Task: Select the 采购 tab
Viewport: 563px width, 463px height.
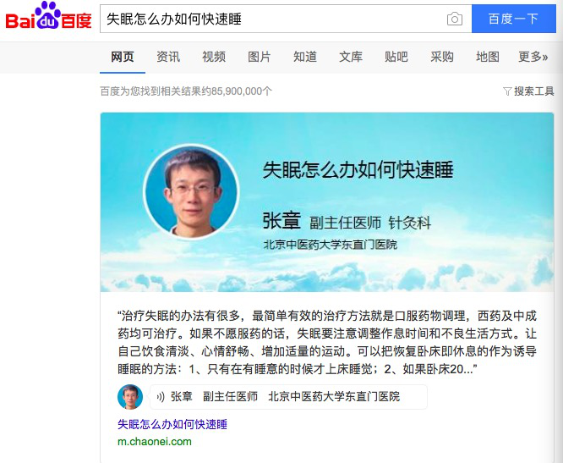Action: pos(441,57)
